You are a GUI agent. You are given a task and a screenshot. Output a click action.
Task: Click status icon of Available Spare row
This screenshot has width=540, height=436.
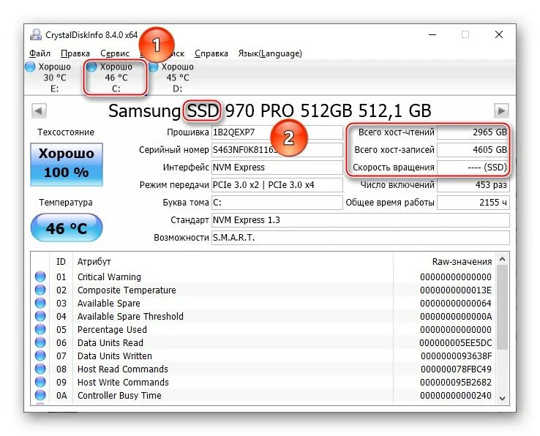[x=41, y=303]
